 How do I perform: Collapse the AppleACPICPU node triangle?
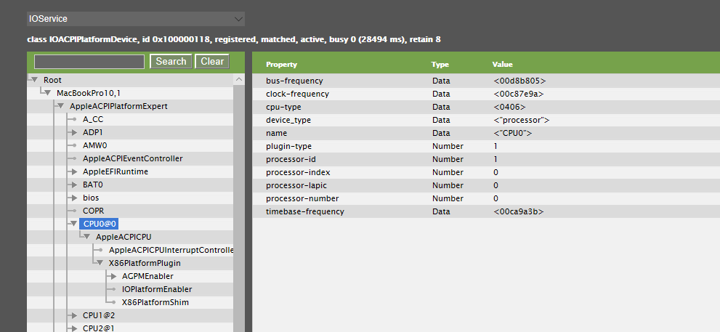click(86, 237)
